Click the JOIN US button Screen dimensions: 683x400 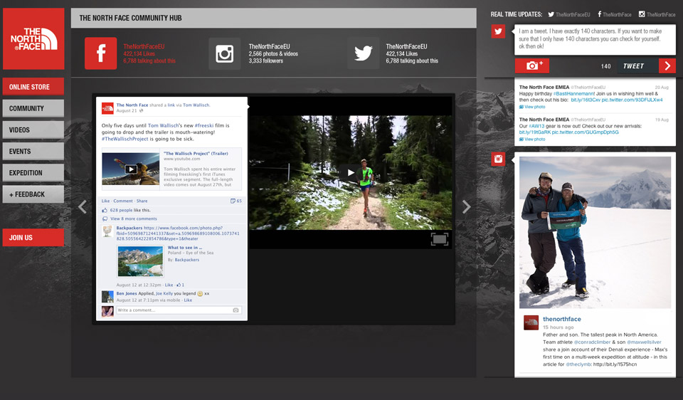point(33,238)
